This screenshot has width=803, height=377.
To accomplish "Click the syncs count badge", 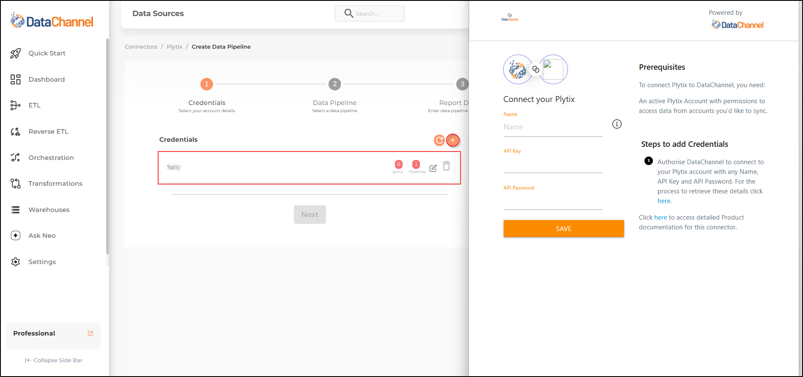I will point(398,164).
